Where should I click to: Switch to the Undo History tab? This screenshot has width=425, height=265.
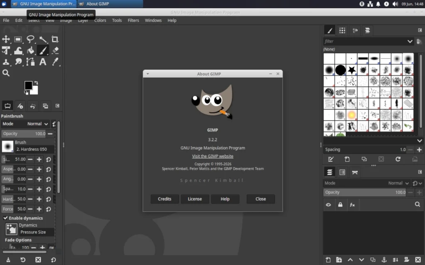coord(33,106)
